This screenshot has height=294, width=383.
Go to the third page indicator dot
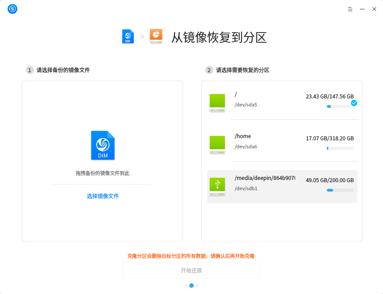(x=197, y=286)
